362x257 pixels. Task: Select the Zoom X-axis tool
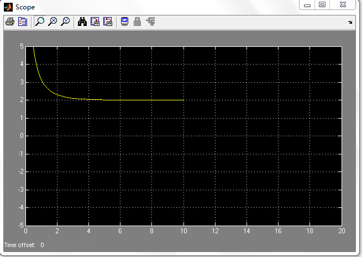pos(53,22)
